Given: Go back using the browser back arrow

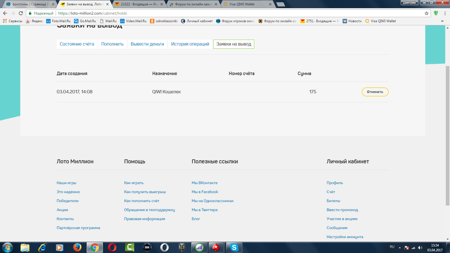Looking at the screenshot, I should pos(5,13).
